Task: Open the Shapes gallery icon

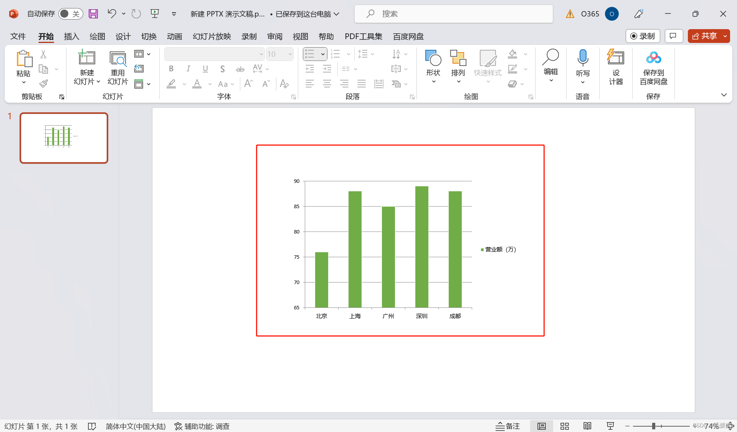Action: point(433,57)
